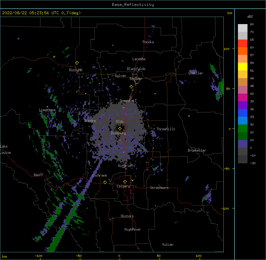
Task: Click the blue 36-33 dBZ legend swatch
Action: pyautogui.click(x=243, y=113)
